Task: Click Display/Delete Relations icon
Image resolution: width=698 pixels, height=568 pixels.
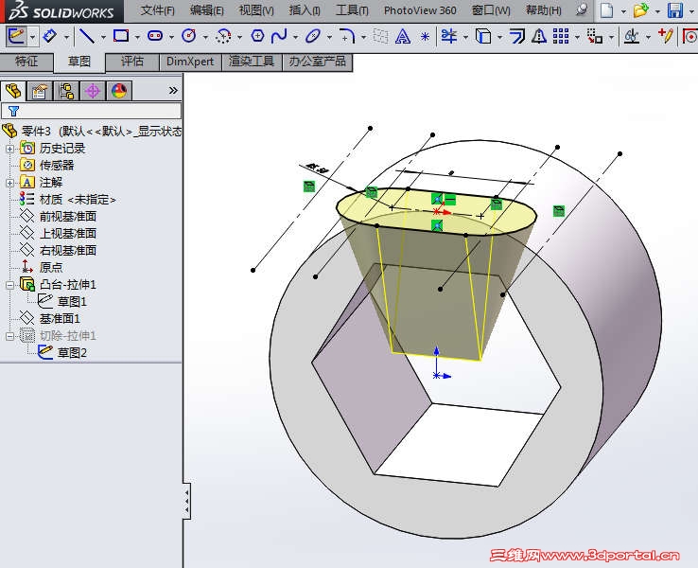Action: tap(632, 36)
